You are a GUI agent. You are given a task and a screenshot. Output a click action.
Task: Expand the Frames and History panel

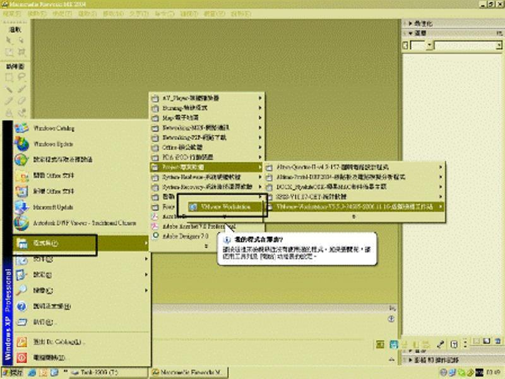pos(411,359)
